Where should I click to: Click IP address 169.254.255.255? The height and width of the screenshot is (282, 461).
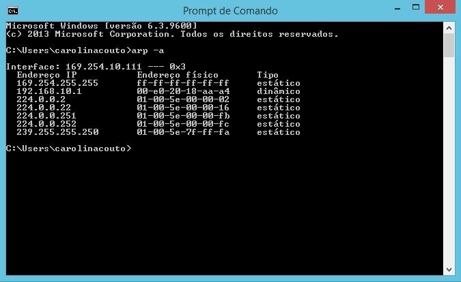click(57, 83)
